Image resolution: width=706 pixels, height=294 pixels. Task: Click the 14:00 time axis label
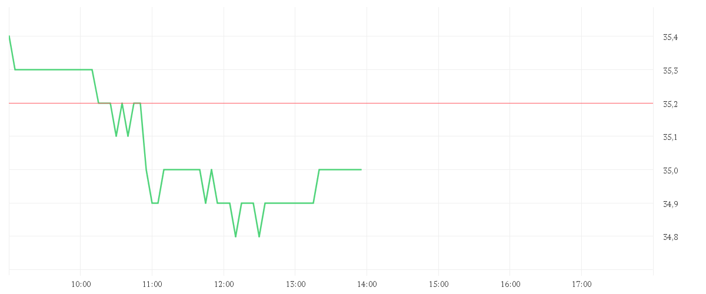pyautogui.click(x=367, y=285)
